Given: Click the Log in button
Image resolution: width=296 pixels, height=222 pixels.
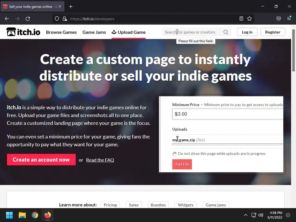Looking at the screenshot, I should point(247,32).
